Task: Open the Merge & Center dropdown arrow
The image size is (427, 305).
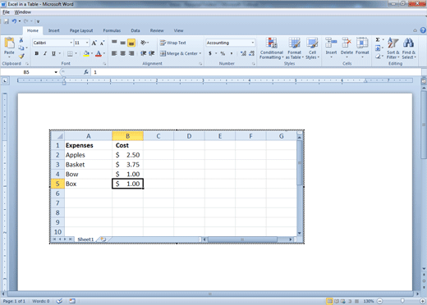Action: click(200, 53)
